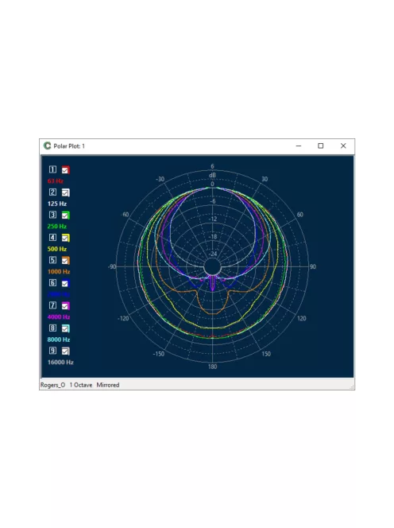Disable the 16000 Hz curve checkbox
394x528 pixels.
pyautogui.click(x=65, y=351)
